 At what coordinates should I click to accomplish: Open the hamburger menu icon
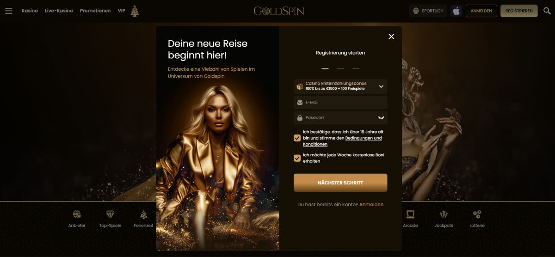[x=8, y=11]
